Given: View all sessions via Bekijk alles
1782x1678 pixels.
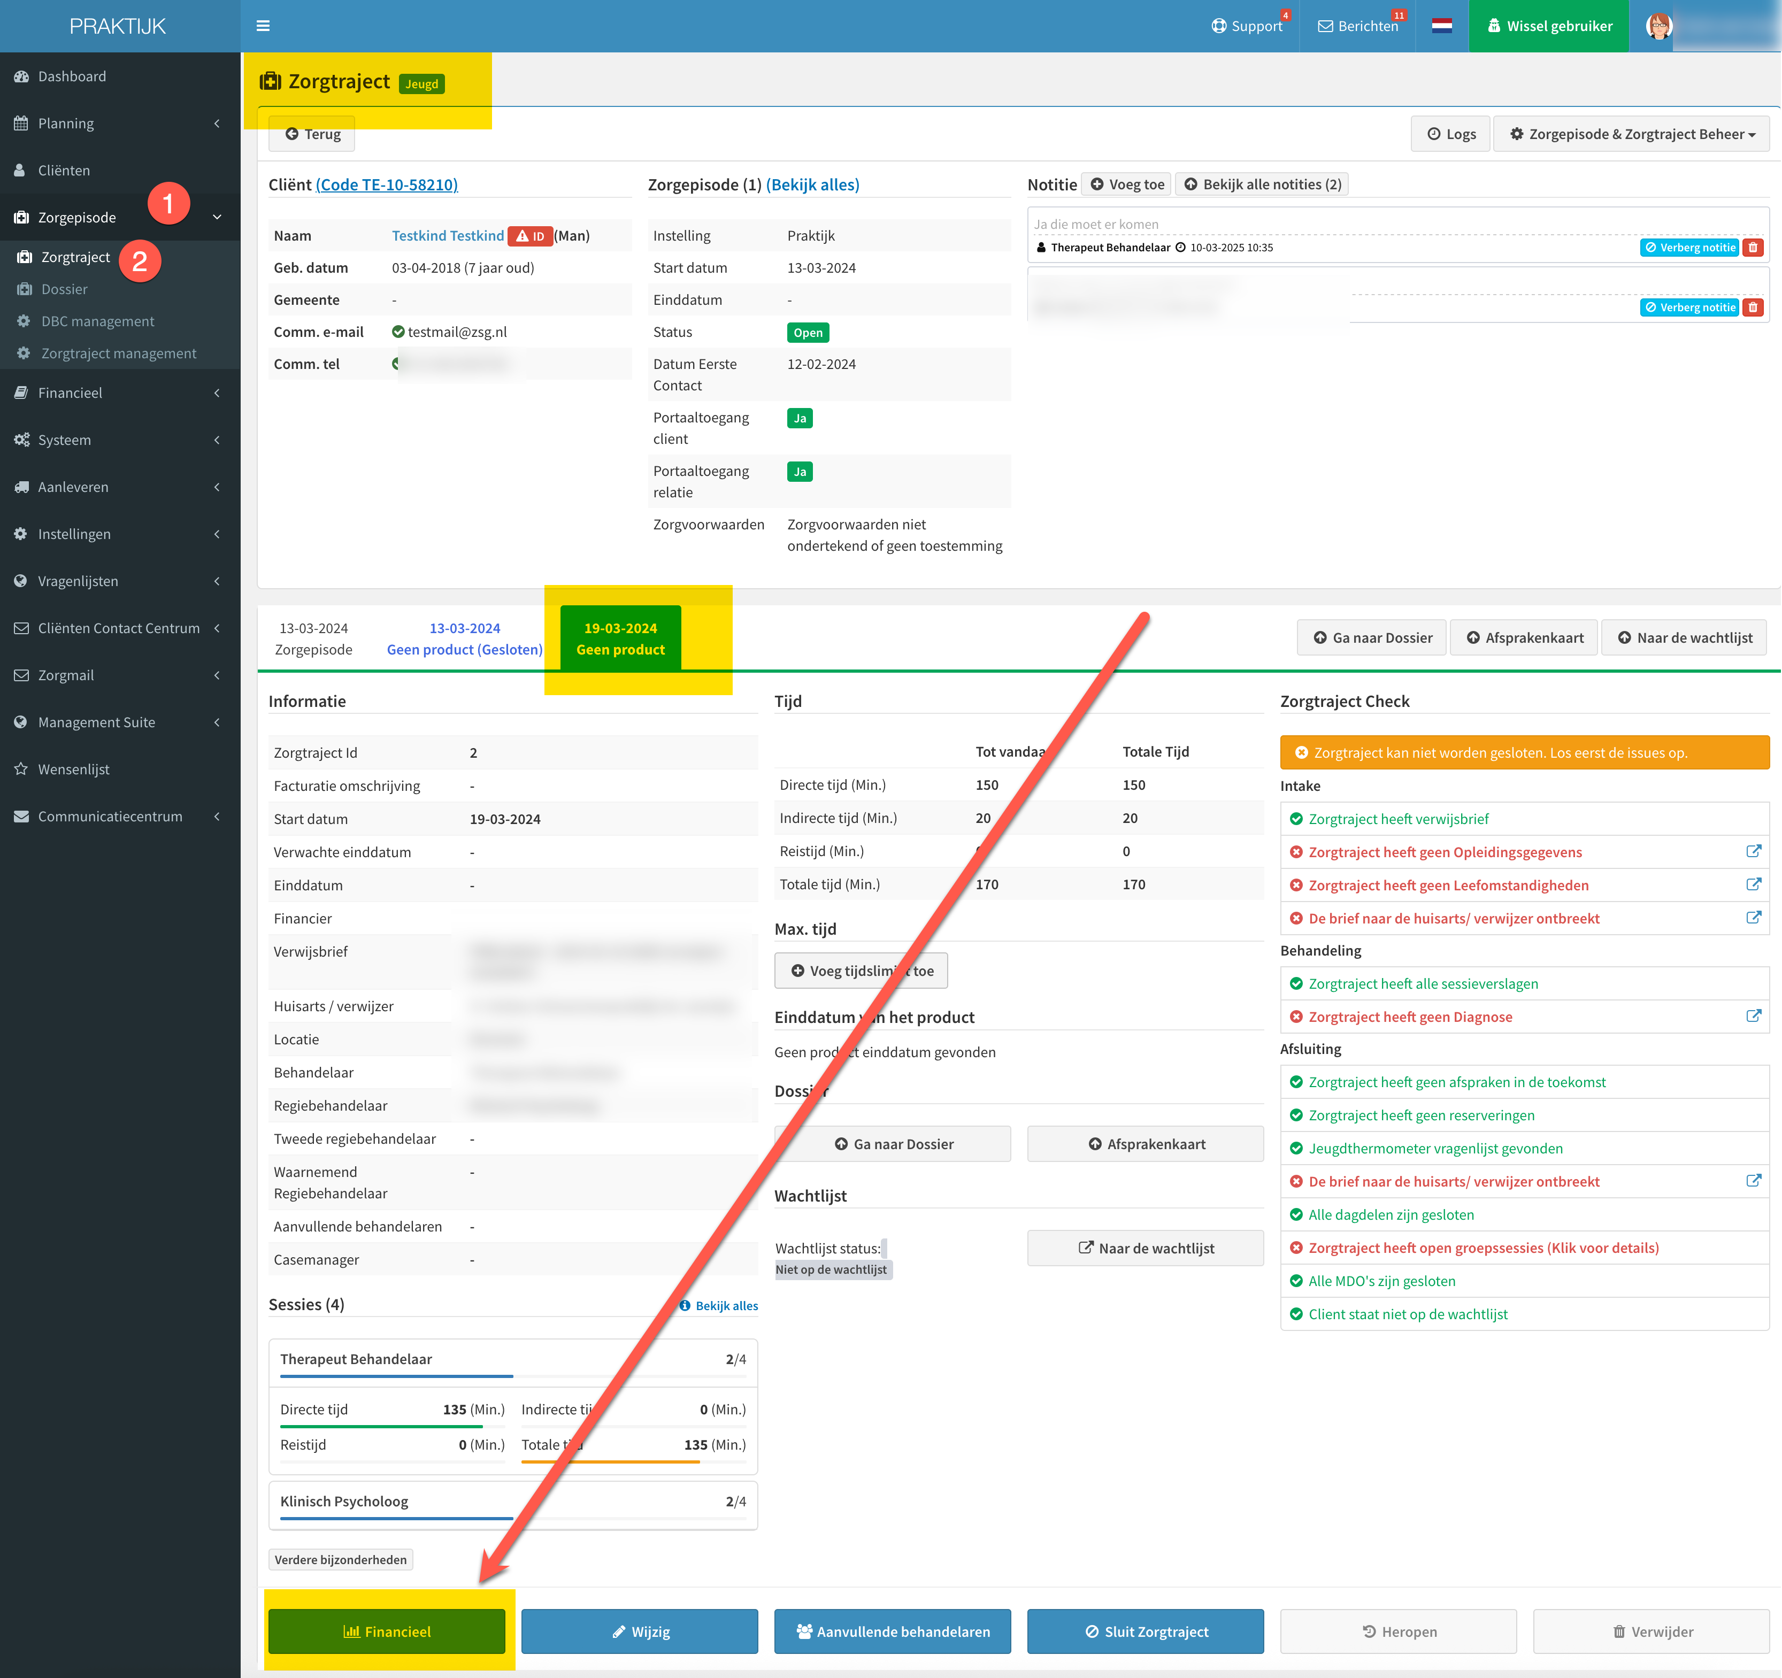Looking at the screenshot, I should click(718, 1306).
